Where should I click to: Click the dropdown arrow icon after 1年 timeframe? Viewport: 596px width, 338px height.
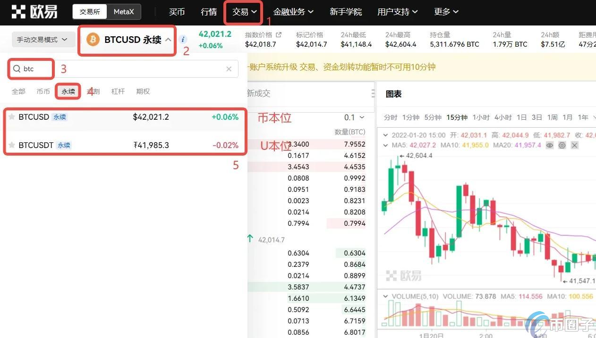pyautogui.click(x=594, y=117)
